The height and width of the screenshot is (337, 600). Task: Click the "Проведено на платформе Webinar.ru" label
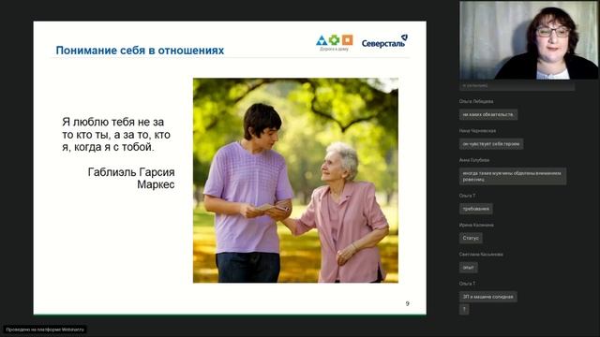point(45,330)
